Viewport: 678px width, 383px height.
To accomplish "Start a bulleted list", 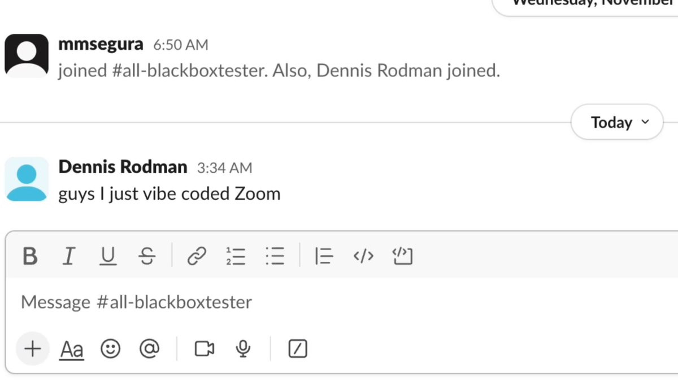I will (275, 256).
